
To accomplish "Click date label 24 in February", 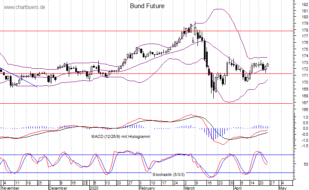I will point(175,183).
